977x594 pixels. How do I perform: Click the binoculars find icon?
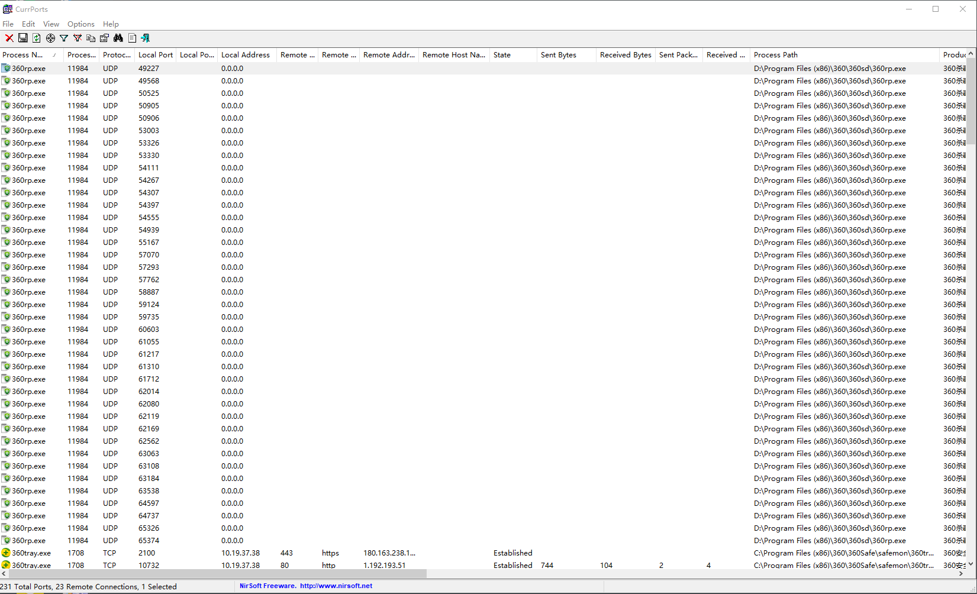(x=118, y=38)
